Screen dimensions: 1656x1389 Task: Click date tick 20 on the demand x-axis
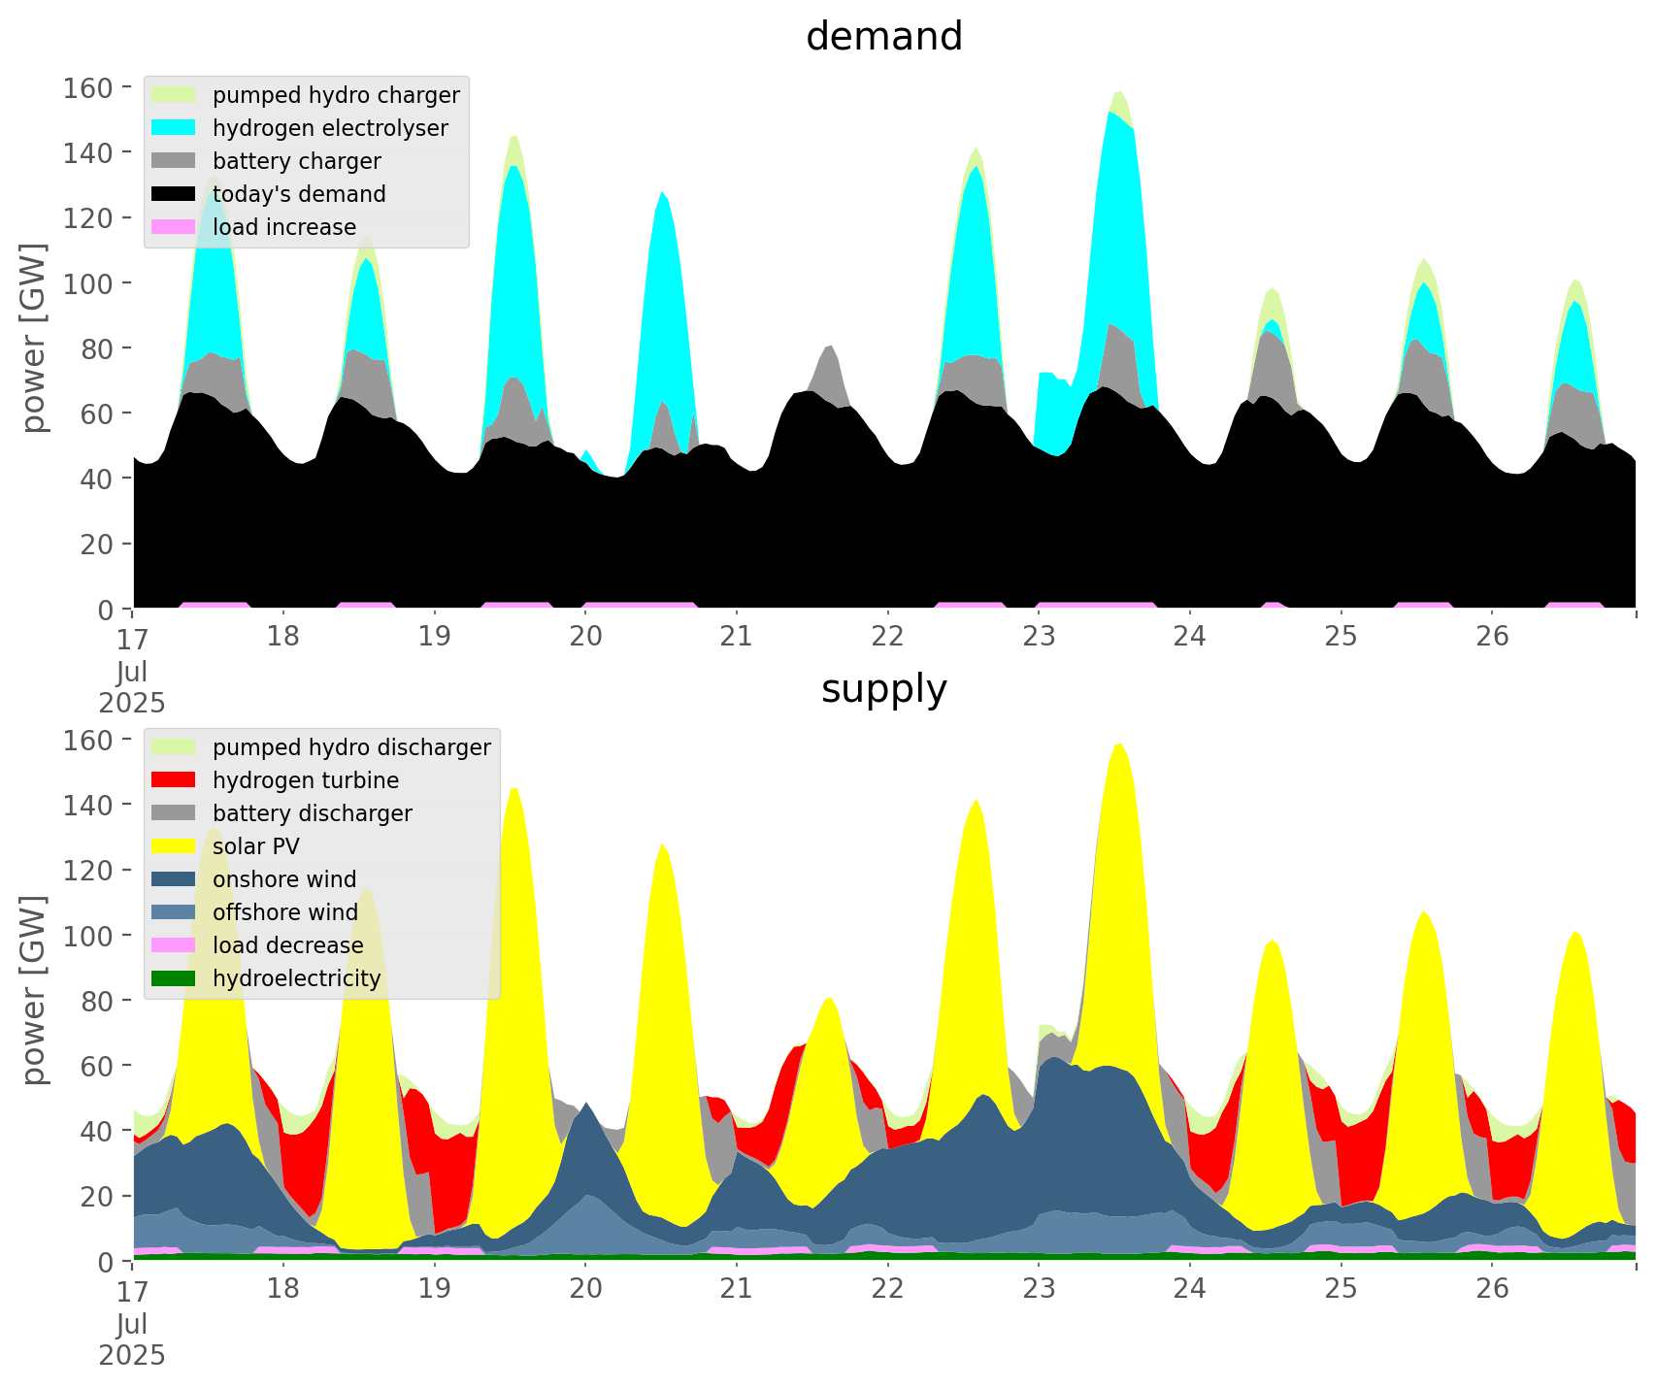click(585, 637)
